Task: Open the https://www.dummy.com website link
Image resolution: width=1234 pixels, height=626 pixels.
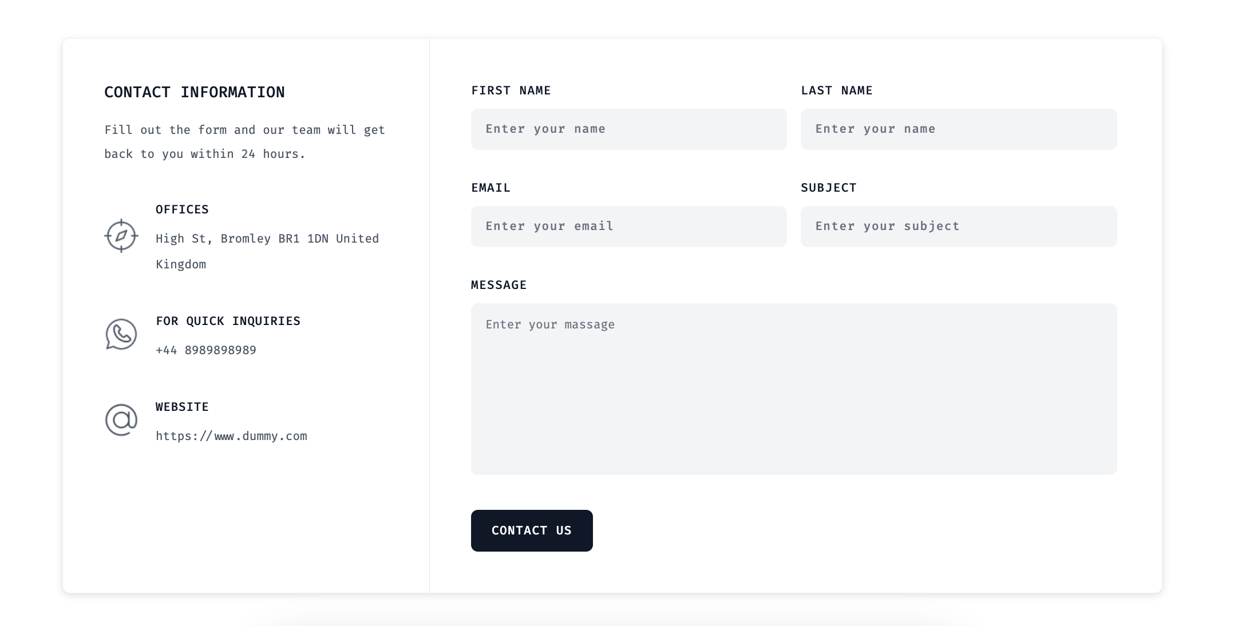Action: [231, 436]
